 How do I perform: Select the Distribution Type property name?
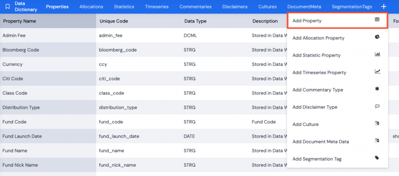coord(21,107)
